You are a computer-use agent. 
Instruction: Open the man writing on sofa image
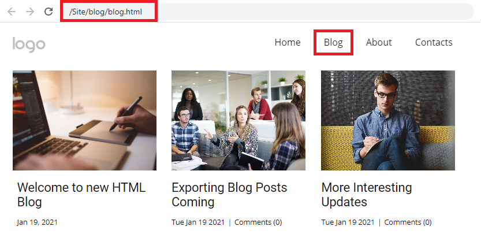[388, 120]
